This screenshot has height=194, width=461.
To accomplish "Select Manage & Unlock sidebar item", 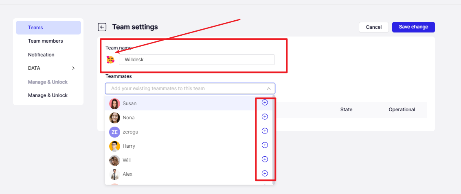I will [48, 95].
